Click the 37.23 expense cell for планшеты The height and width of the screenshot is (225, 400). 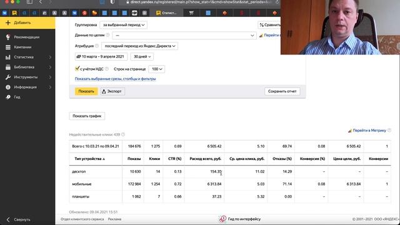pos(217,197)
